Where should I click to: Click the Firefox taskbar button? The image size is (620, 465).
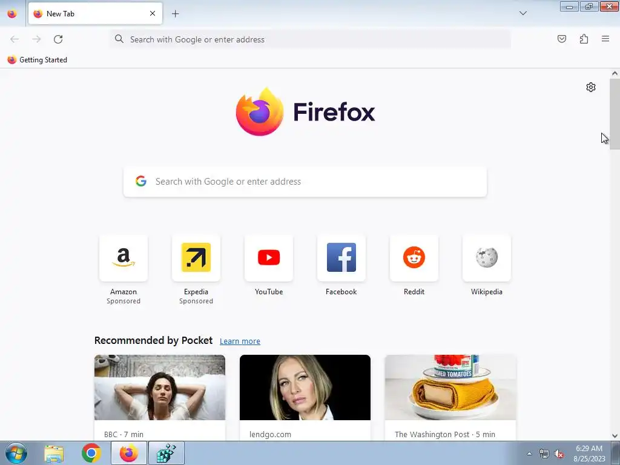(129, 453)
